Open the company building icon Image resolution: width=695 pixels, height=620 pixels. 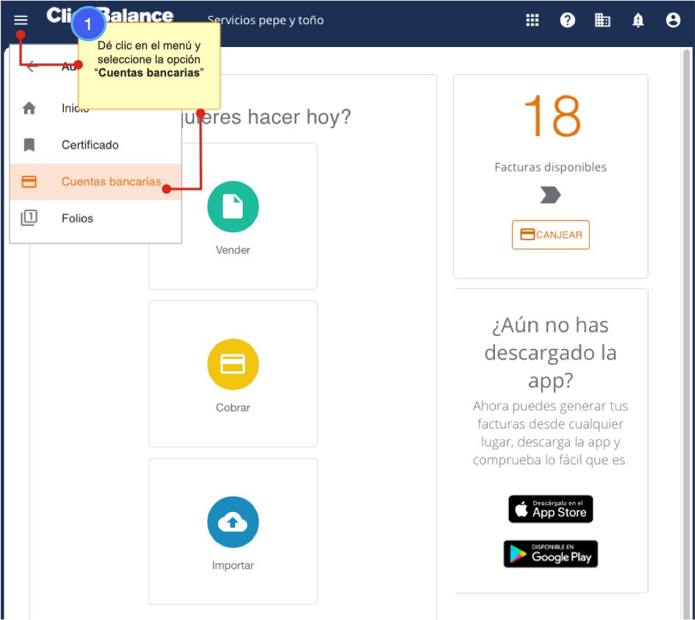click(x=602, y=21)
